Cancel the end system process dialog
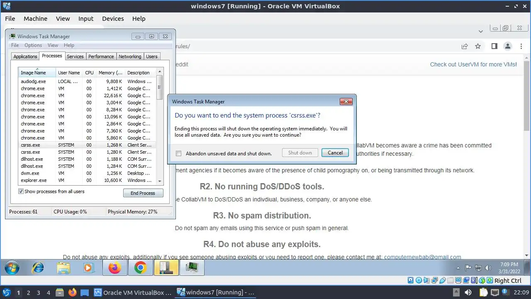Screen dimensions: 531x299 click(x=335, y=152)
